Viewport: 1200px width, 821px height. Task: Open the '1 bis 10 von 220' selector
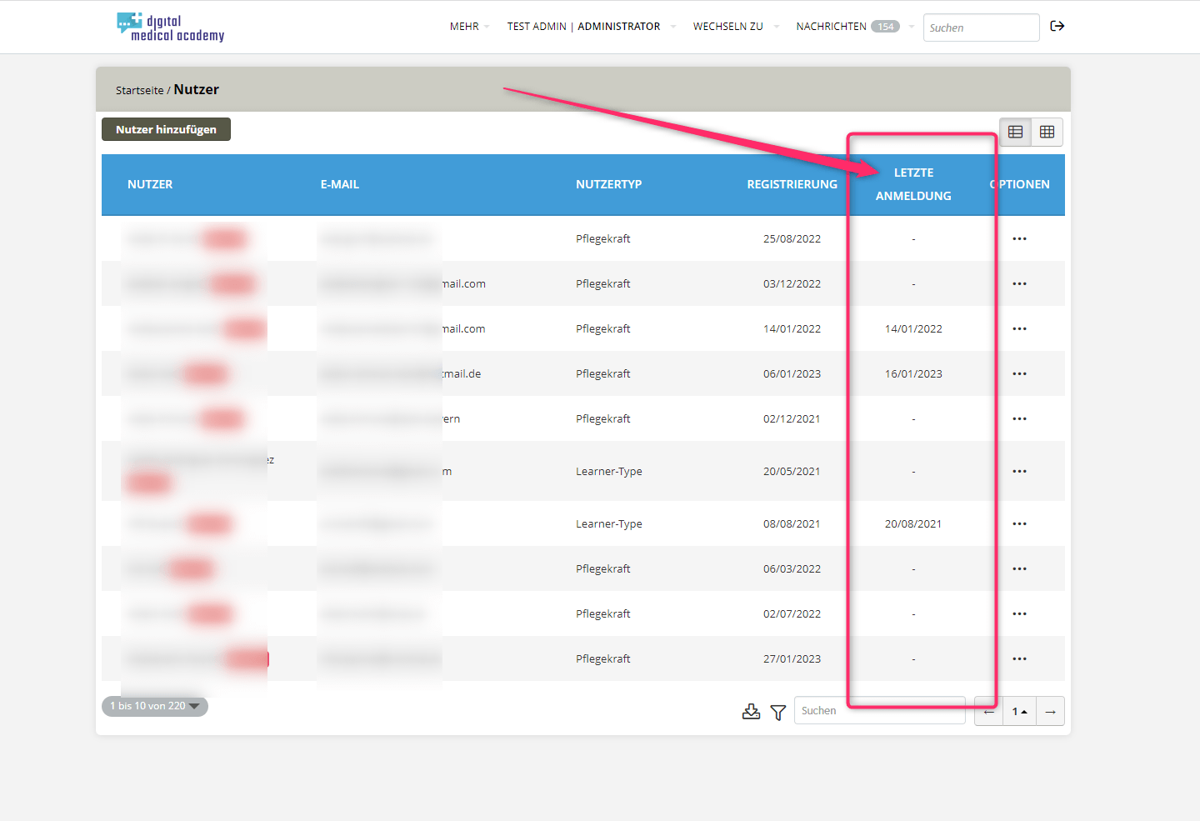(155, 706)
